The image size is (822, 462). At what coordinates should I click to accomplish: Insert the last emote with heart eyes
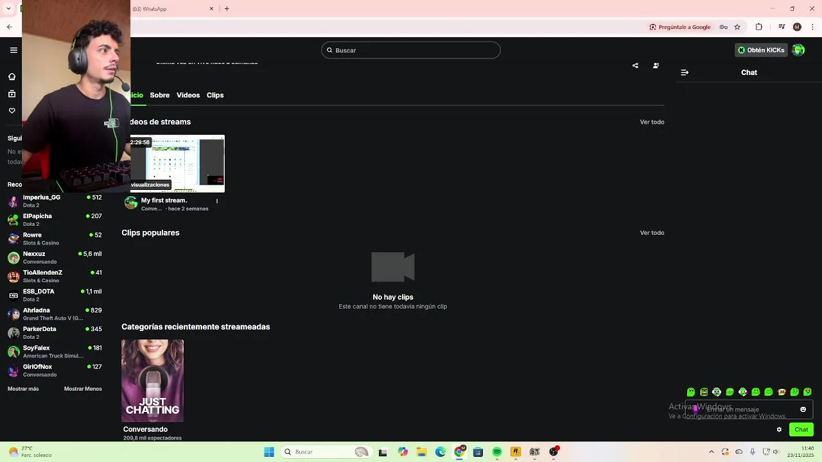(x=807, y=392)
